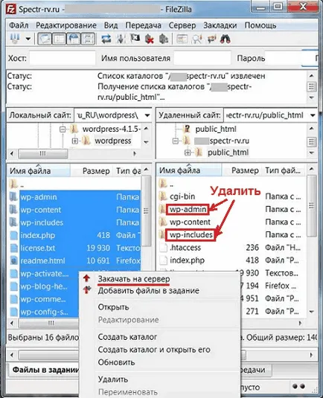This screenshot has height=398, width=323.
Task: Select local wp-includes folder
Action: click(x=42, y=222)
